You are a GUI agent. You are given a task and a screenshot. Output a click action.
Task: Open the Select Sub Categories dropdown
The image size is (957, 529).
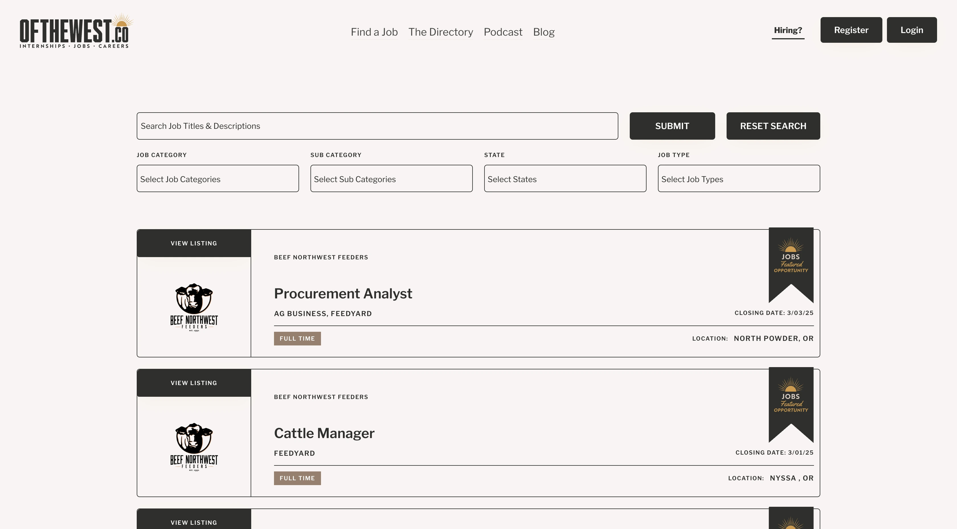click(x=391, y=179)
